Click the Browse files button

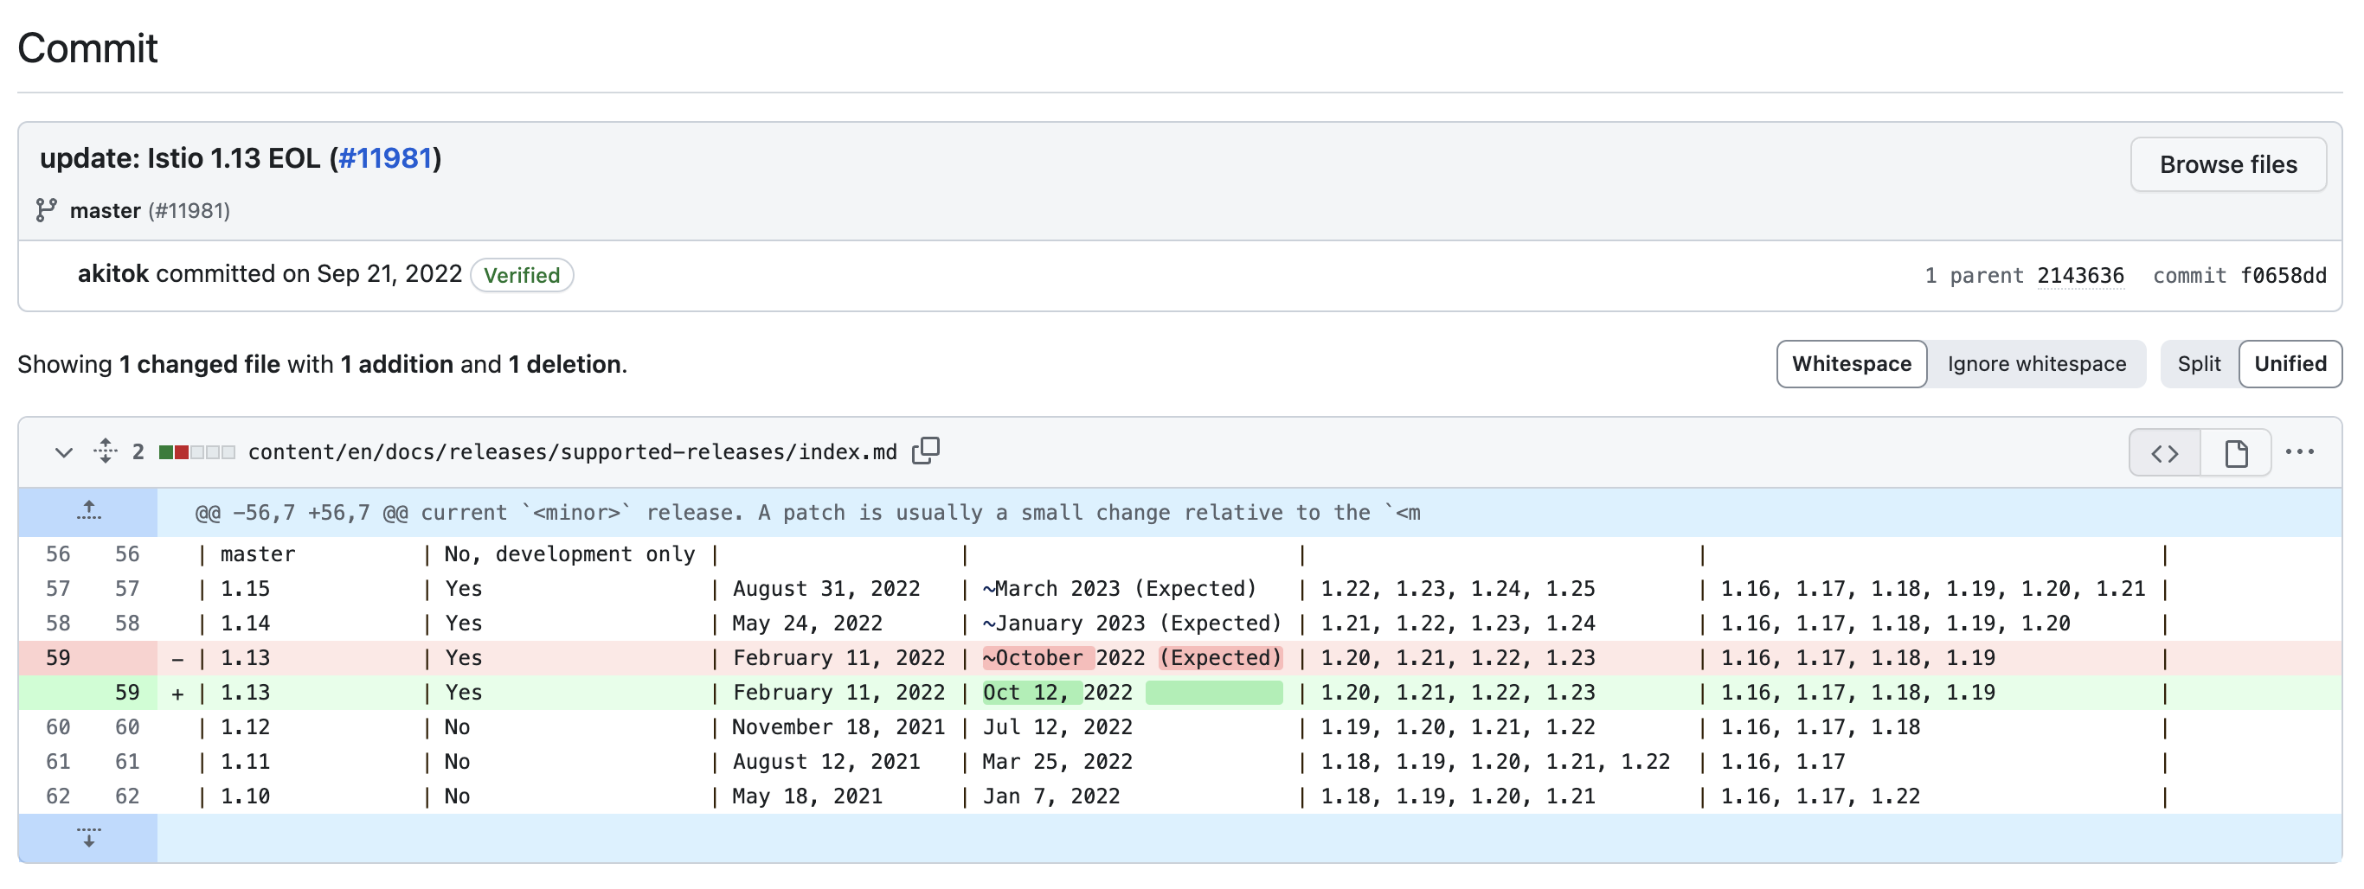click(x=2227, y=164)
